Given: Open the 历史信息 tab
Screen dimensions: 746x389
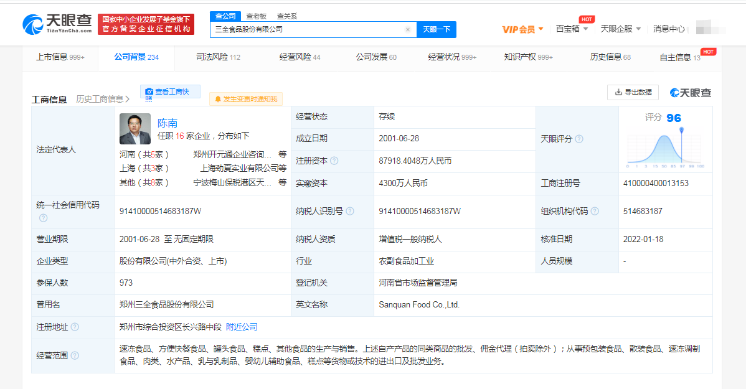Looking at the screenshot, I should click(610, 57).
